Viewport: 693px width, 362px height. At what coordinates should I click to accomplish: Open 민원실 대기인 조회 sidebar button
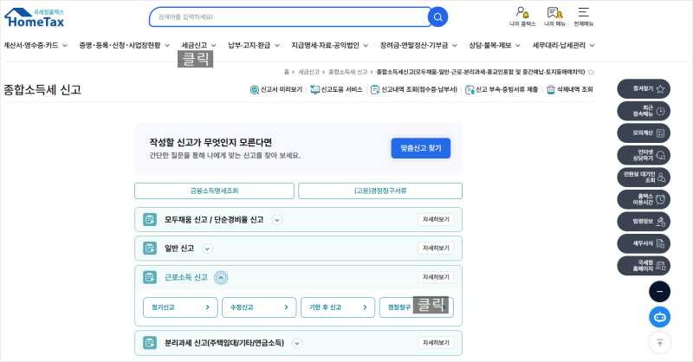tap(644, 178)
